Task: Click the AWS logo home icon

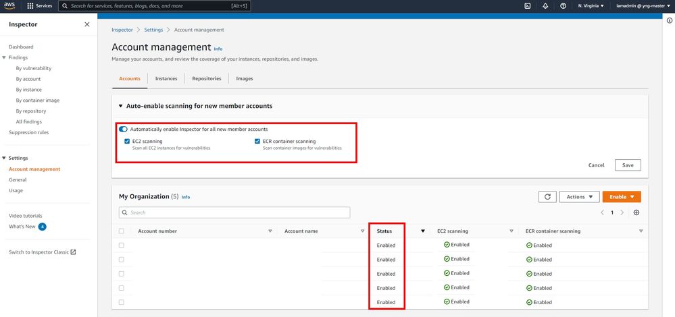Action: pyautogui.click(x=10, y=6)
